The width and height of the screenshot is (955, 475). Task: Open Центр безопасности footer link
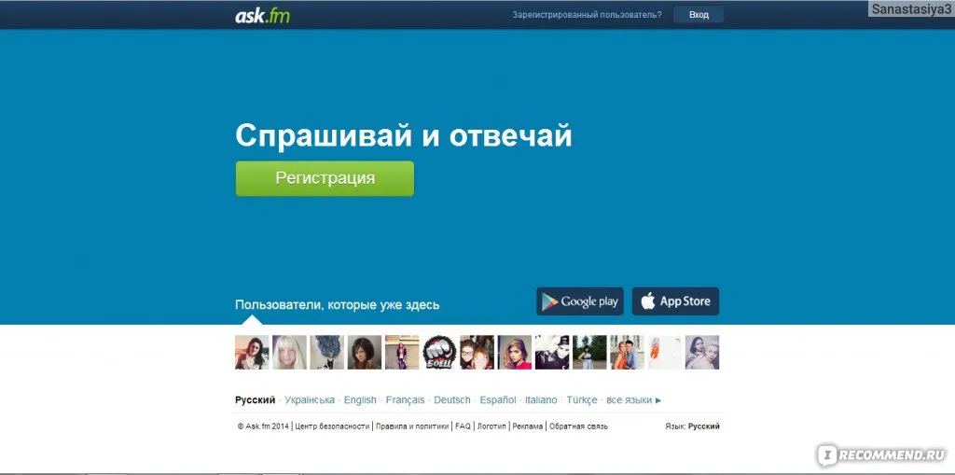pyautogui.click(x=332, y=426)
